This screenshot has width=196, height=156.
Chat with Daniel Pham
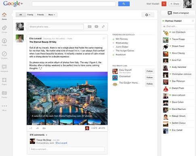pos(178,89)
